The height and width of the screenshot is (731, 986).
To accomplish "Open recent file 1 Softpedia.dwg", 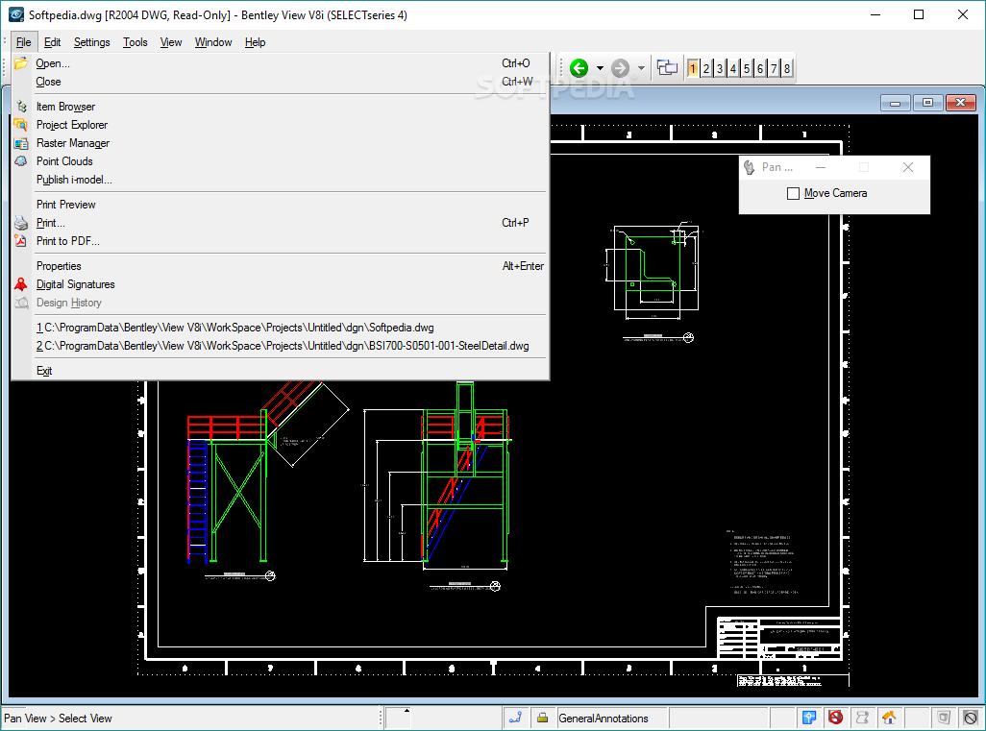I will pyautogui.click(x=281, y=329).
